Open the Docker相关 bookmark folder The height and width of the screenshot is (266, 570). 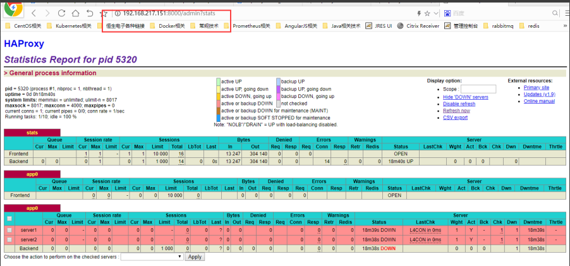pos(168,26)
